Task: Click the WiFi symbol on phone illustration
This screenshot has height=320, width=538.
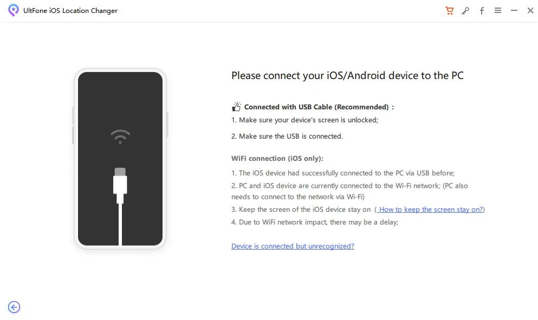Action: tap(120, 136)
